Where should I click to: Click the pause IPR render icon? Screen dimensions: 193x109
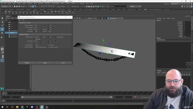click(103, 6)
